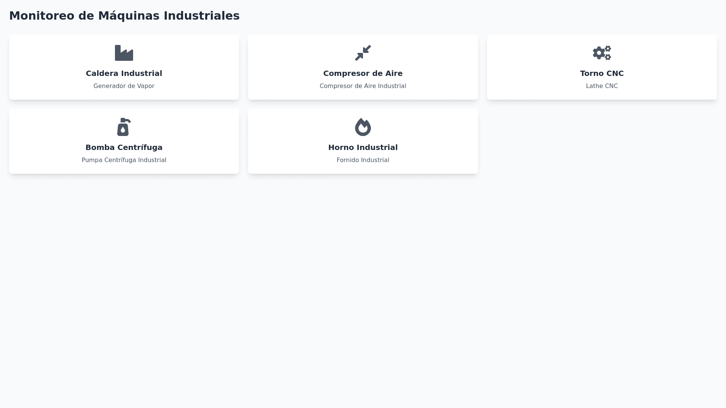This screenshot has height=408, width=726.
Task: Click the compress arrows icon
Action: click(x=363, y=53)
